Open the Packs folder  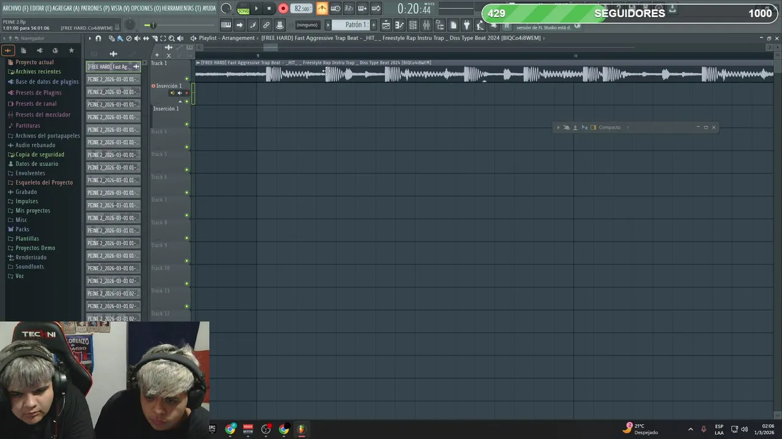pyautogui.click(x=22, y=229)
